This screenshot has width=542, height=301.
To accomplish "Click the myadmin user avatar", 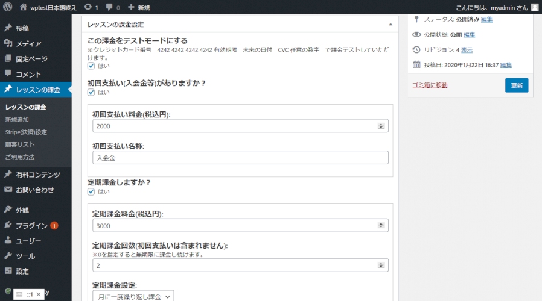I will [535, 7].
